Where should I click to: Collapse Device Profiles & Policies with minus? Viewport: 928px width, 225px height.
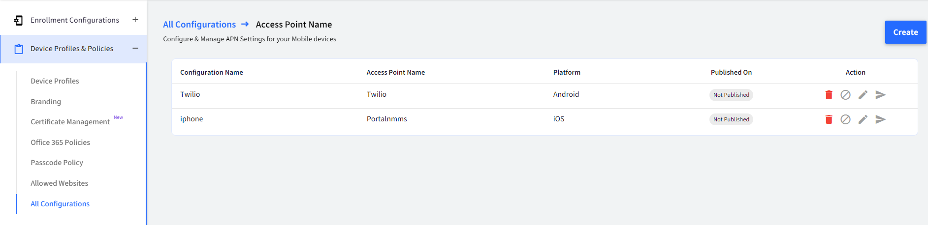pyautogui.click(x=135, y=48)
